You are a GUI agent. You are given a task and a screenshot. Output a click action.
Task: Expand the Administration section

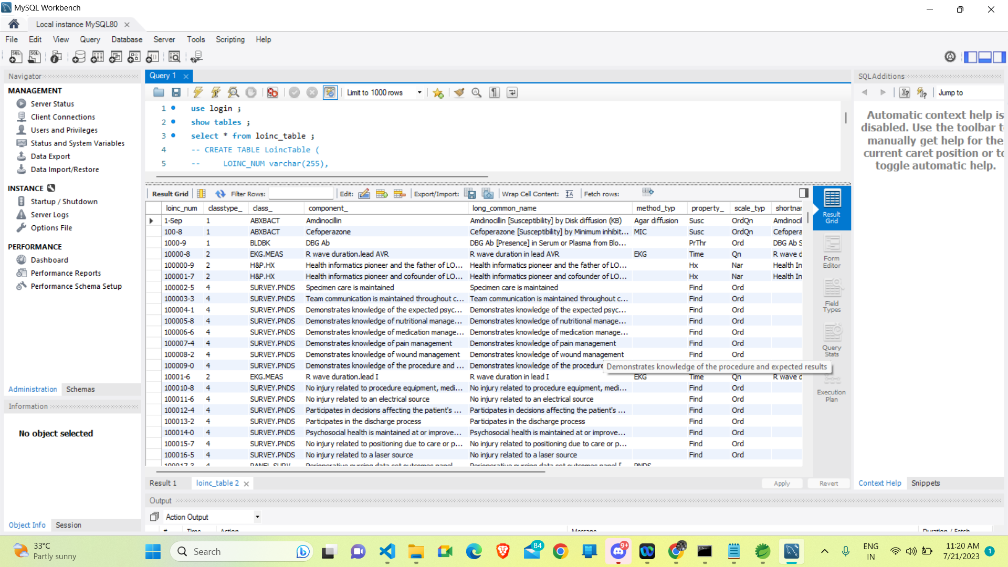tap(33, 390)
